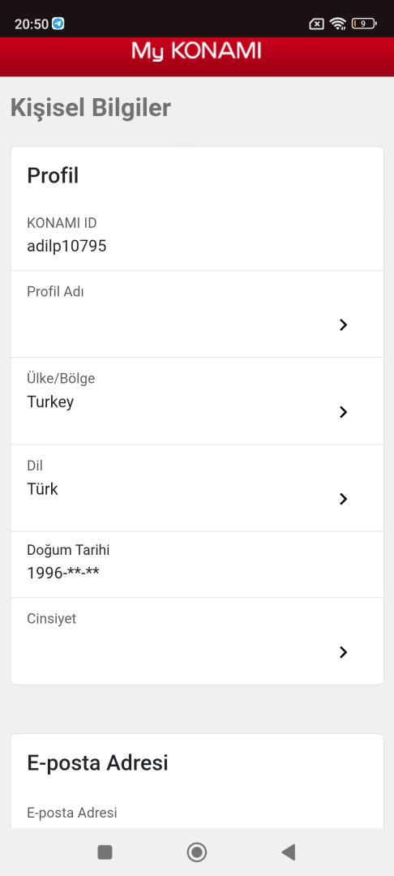The width and height of the screenshot is (394, 876).
Task: Tap the Telegram notification icon in status bar
Action: coord(58,24)
